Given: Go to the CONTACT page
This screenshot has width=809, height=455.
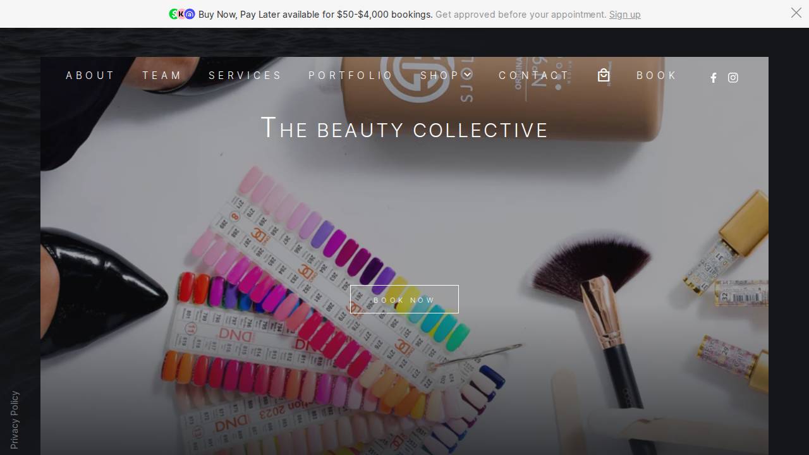Looking at the screenshot, I should (x=532, y=75).
